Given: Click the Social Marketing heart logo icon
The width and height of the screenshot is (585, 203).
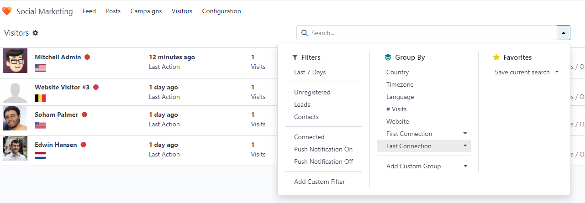Looking at the screenshot, I should 7,11.
